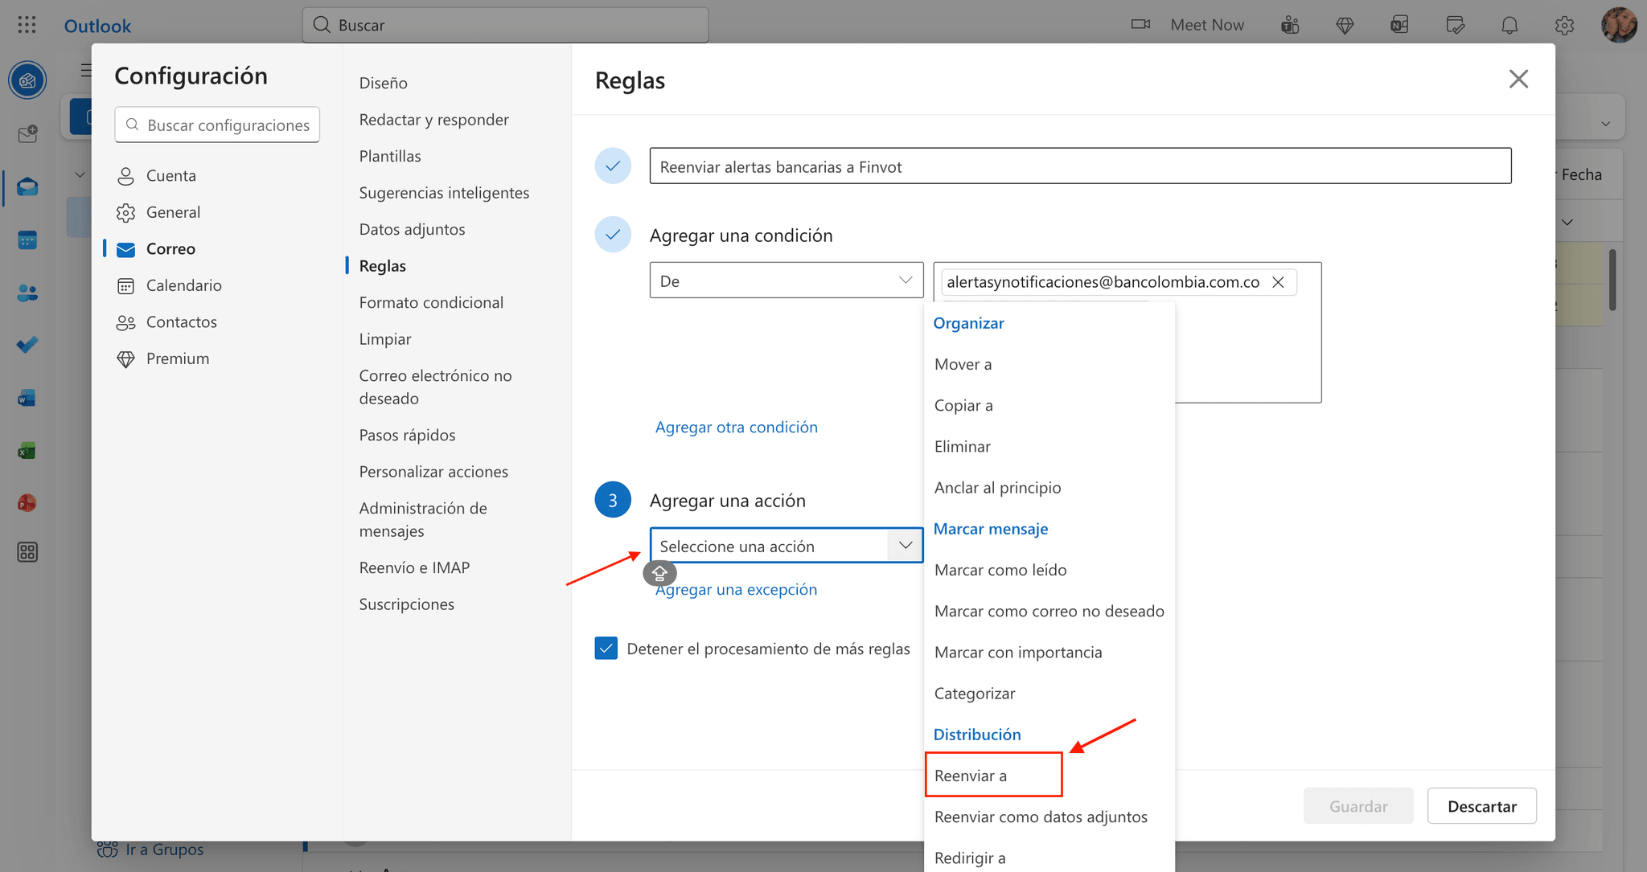The image size is (1647, 872).
Task: Choose Marcar como correo no deseado
Action: tap(1049, 611)
